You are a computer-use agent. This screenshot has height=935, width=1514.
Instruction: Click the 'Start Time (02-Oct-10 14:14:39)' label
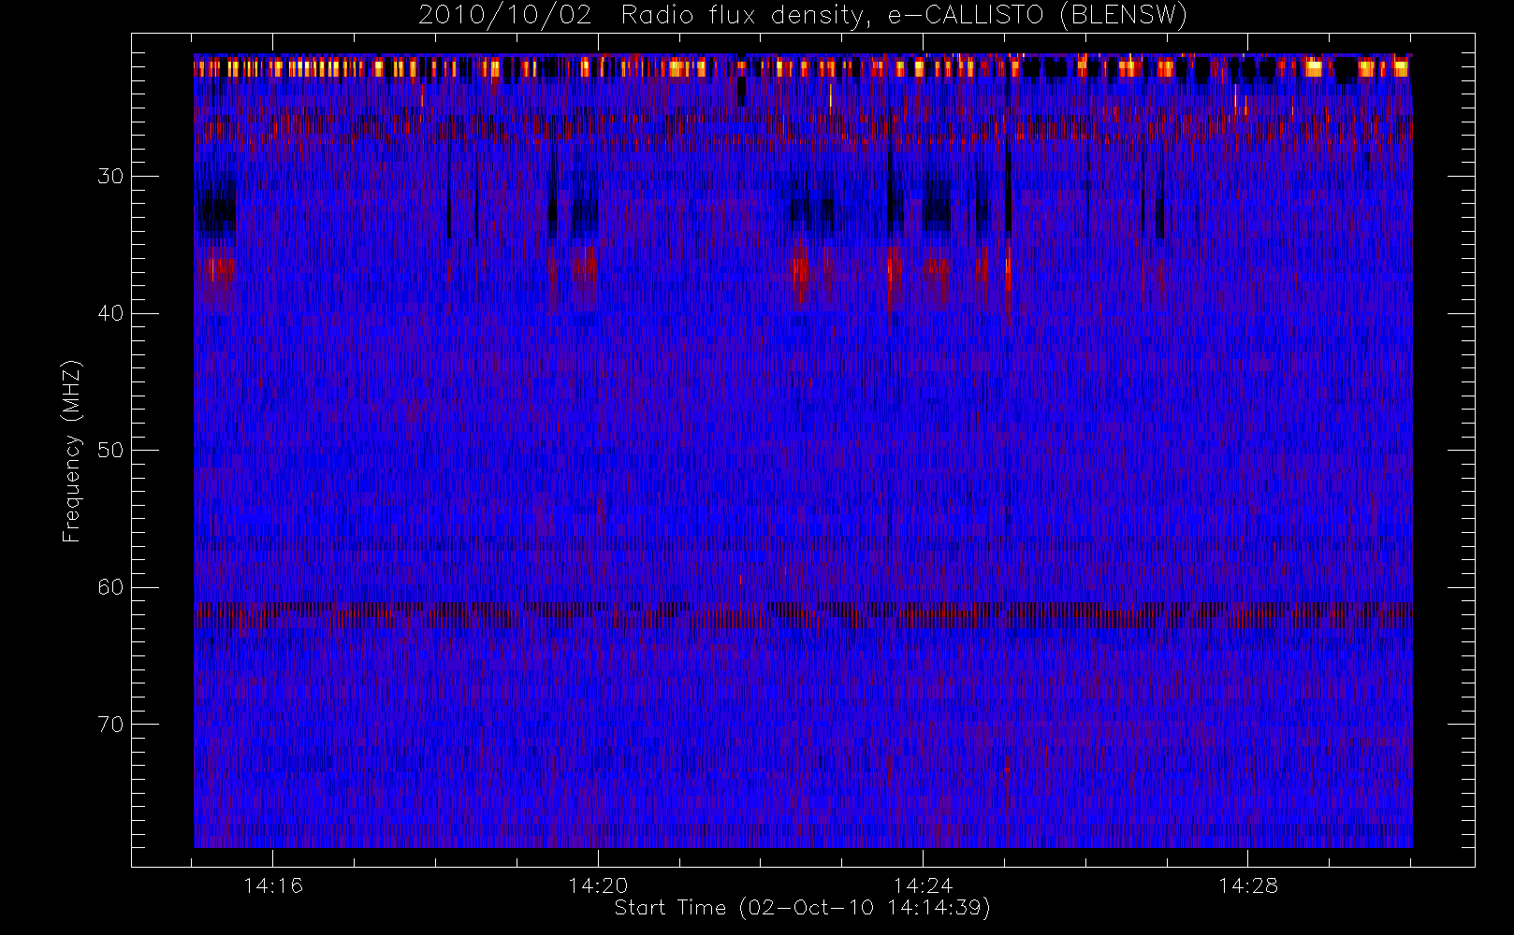tap(802, 908)
